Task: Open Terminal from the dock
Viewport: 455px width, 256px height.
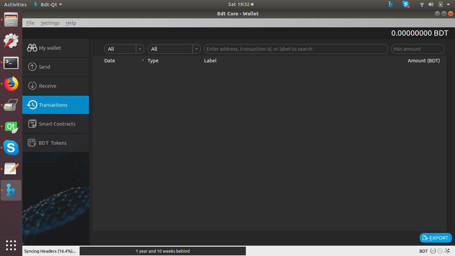Action: point(11,63)
